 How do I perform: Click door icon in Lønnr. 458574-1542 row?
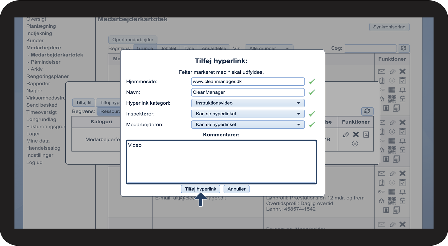pos(382,183)
